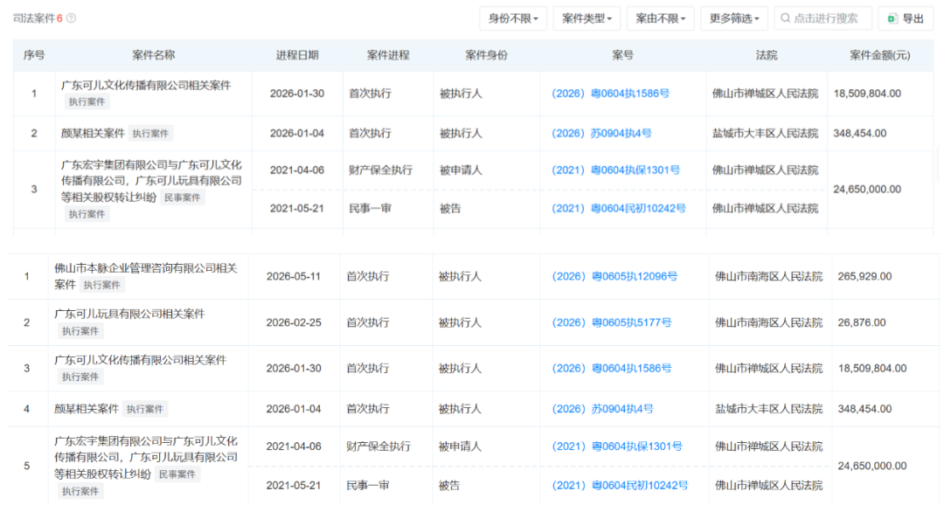944x512 pixels.
Task: Click amount 24,650,000.00 in row numbered 5
Action: (871, 466)
